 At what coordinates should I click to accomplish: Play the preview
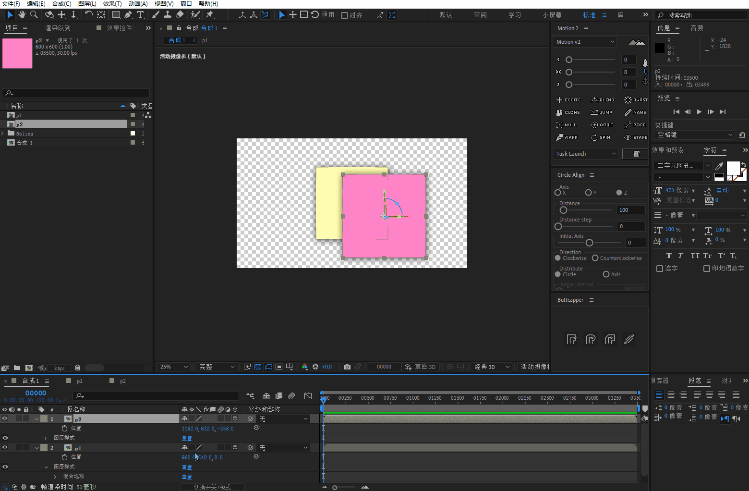tap(699, 111)
